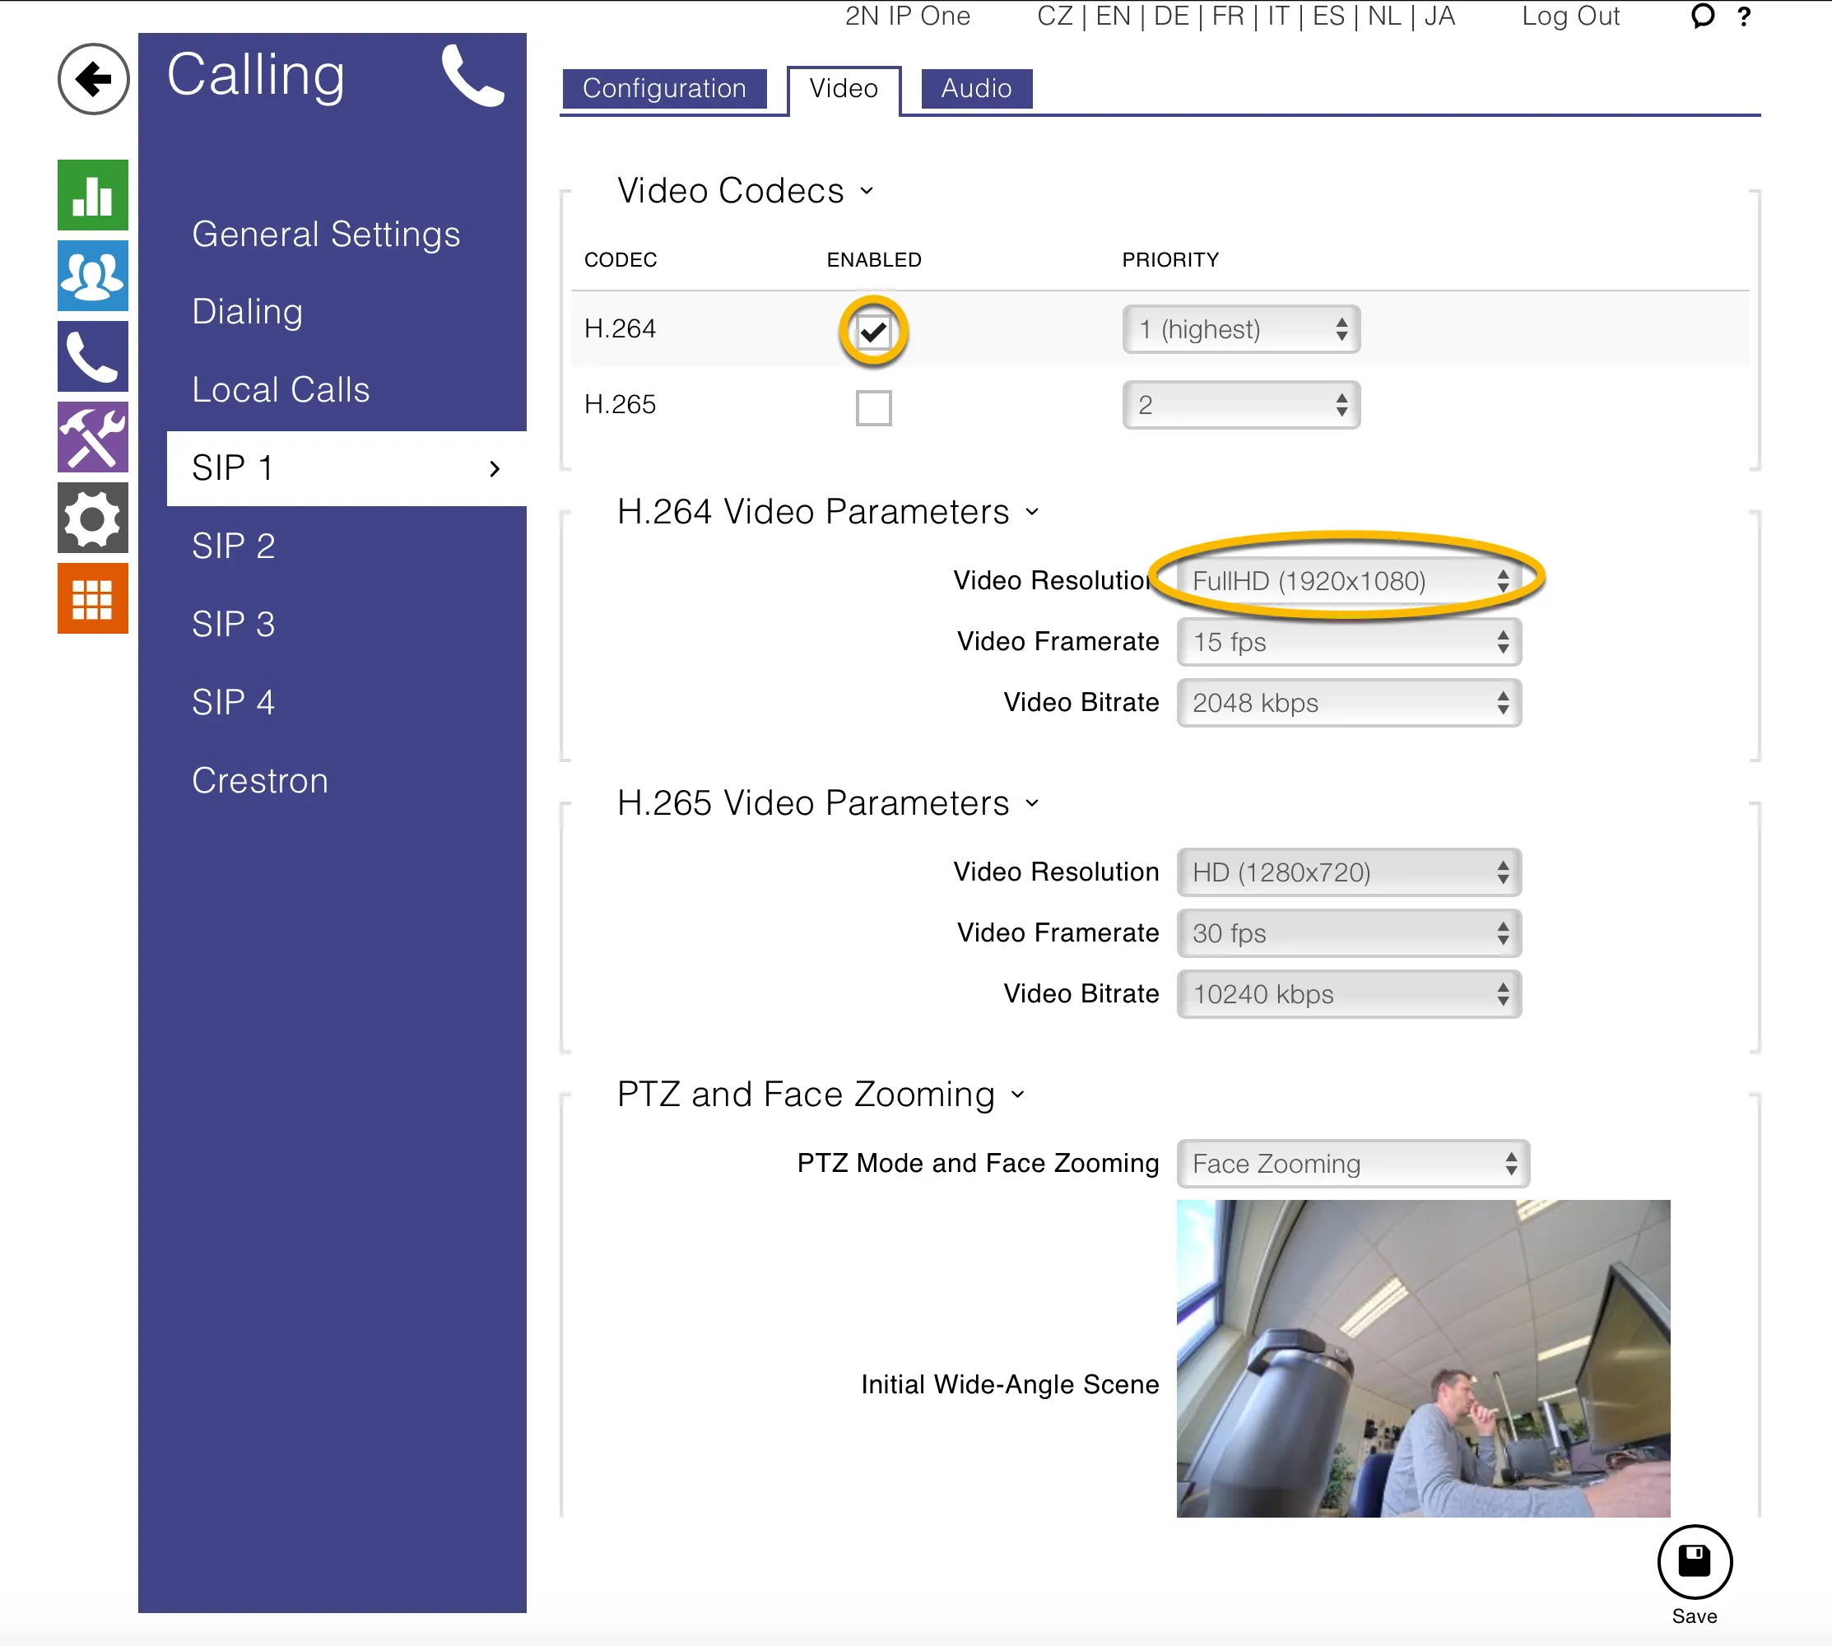1832x1646 pixels.
Task: Open H.265 Video Resolution dropdown
Action: click(1349, 872)
